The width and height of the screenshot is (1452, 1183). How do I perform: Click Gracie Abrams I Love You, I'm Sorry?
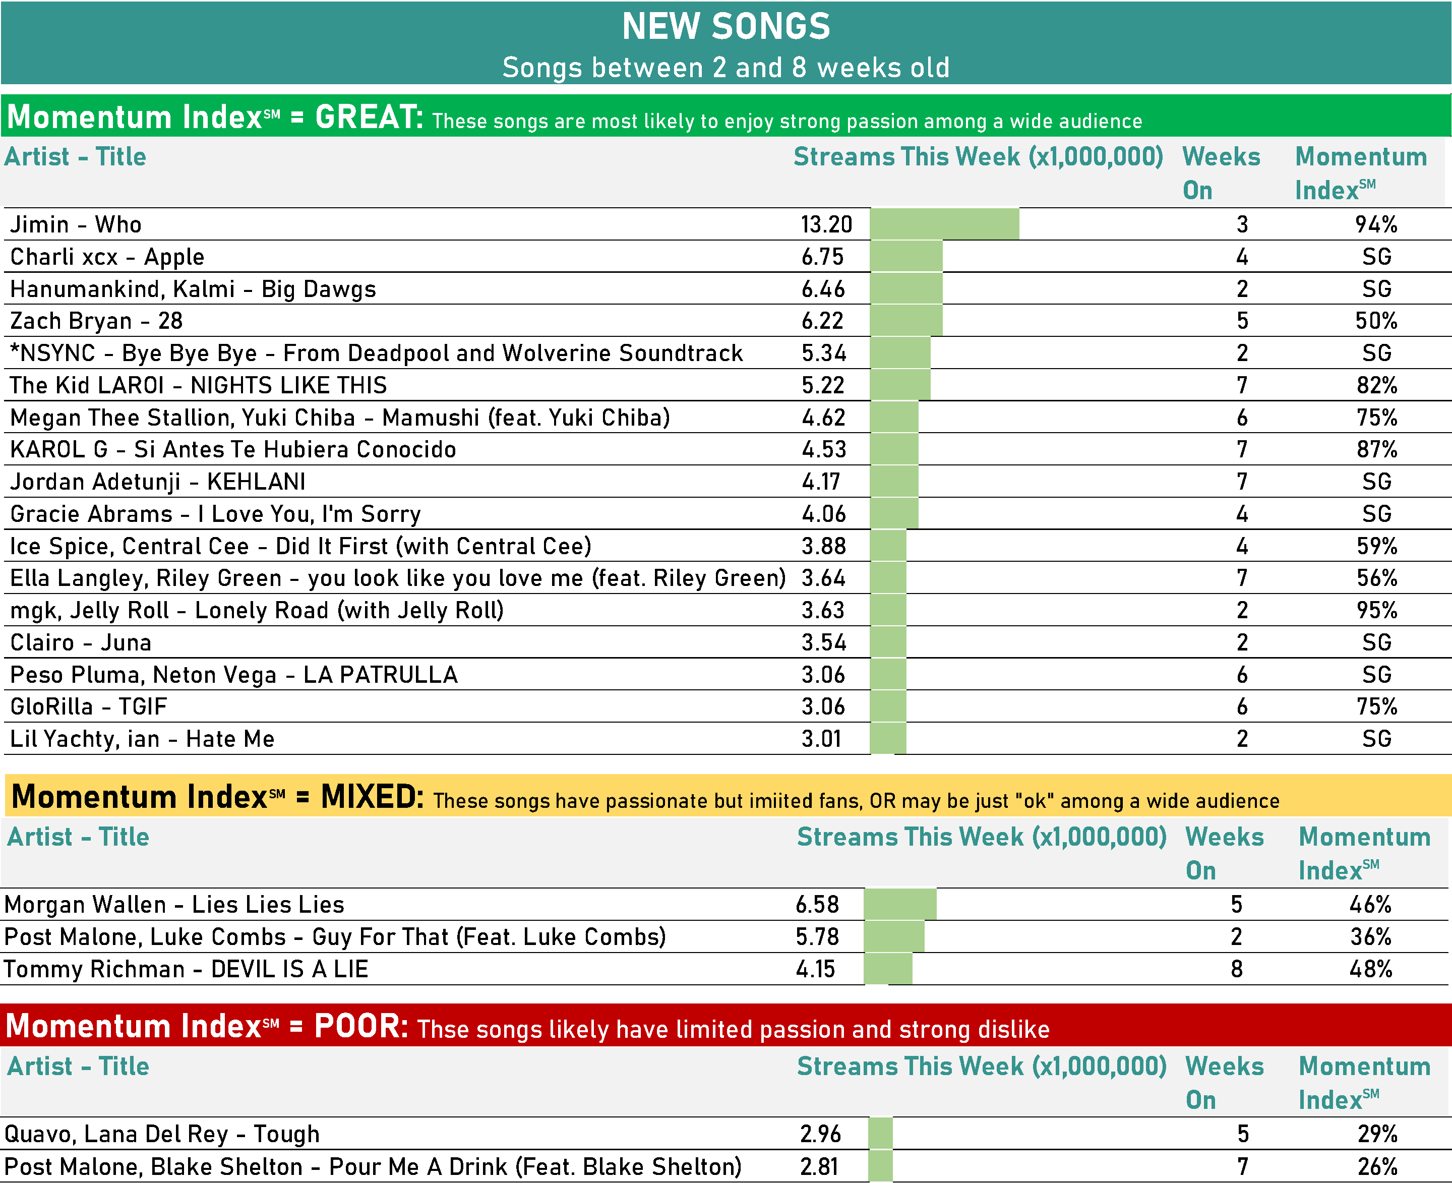point(215,514)
